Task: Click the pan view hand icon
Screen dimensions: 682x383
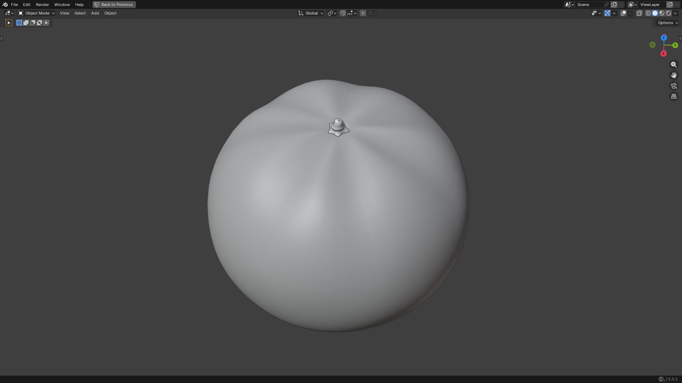Action: click(673, 75)
